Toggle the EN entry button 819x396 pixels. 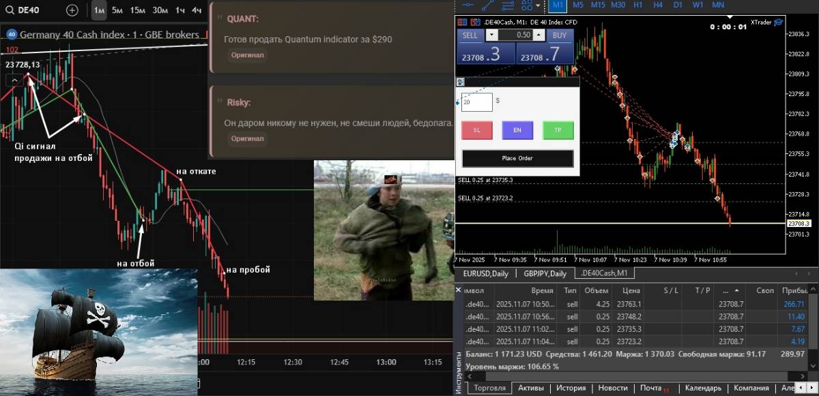tap(517, 130)
